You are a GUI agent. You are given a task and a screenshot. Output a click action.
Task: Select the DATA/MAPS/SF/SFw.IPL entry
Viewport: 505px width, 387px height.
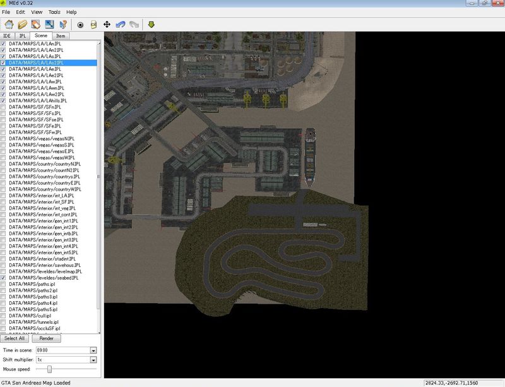[x=35, y=132]
